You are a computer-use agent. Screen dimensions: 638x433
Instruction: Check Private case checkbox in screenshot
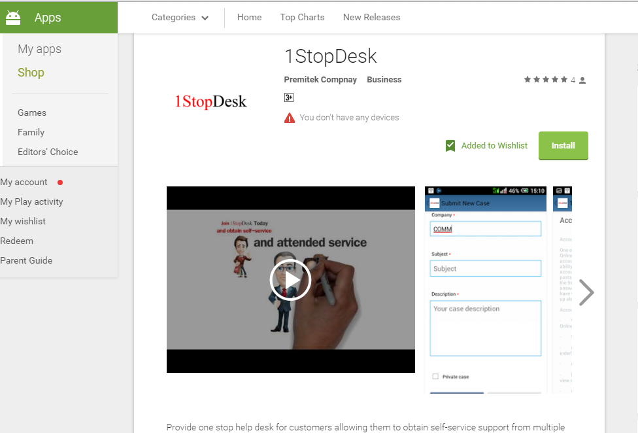(x=435, y=377)
